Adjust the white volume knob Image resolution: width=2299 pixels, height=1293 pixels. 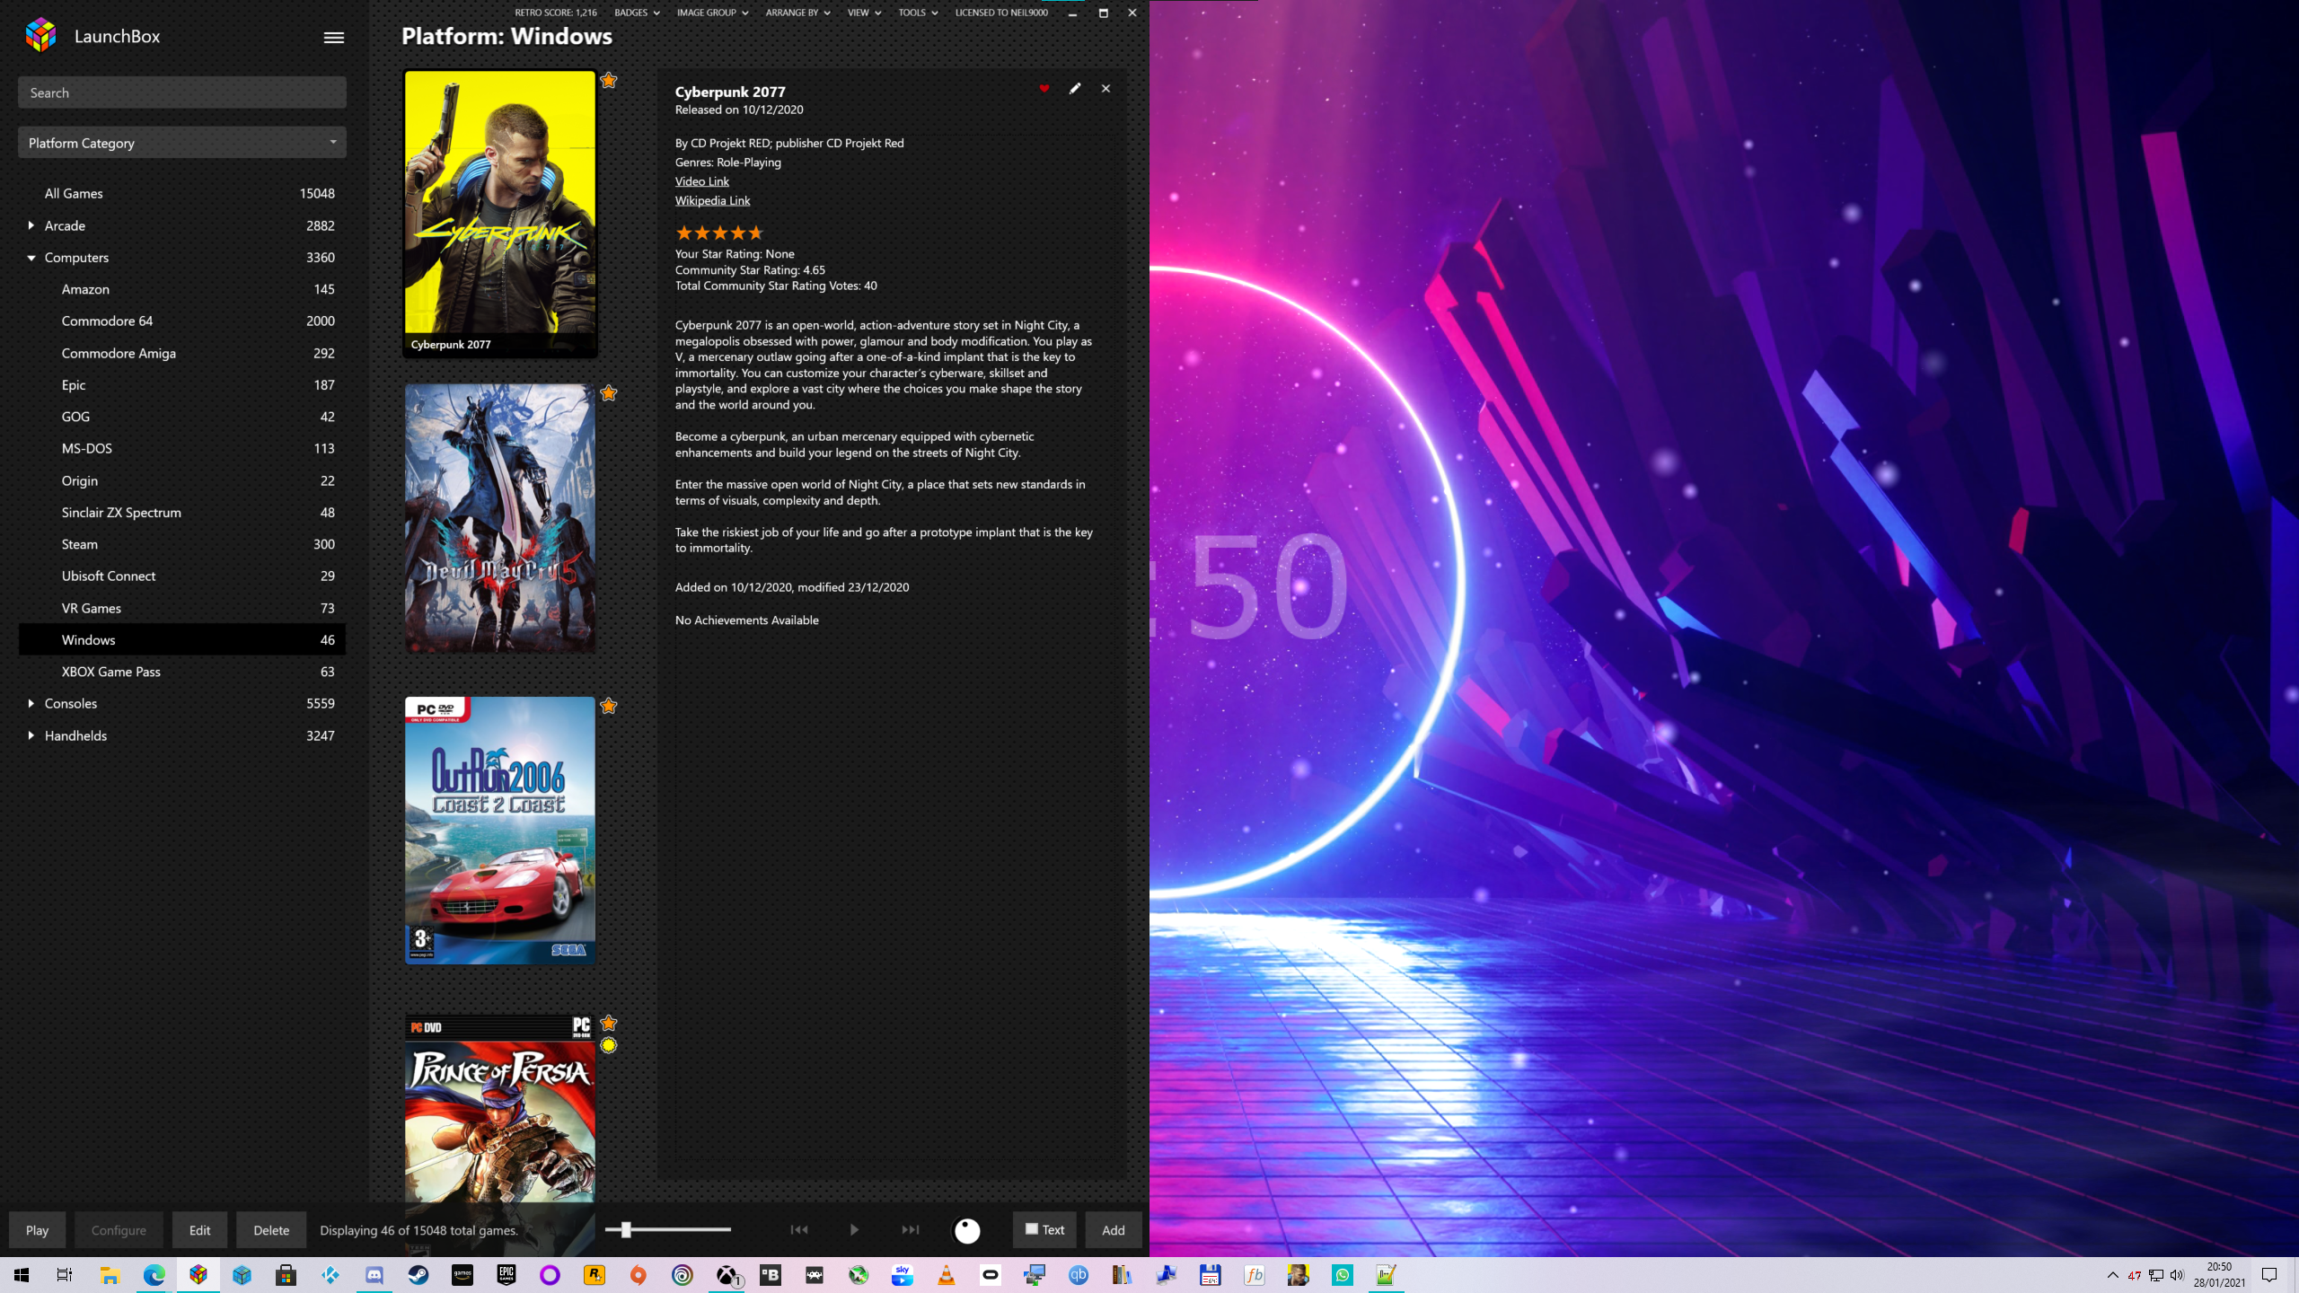tap(967, 1230)
